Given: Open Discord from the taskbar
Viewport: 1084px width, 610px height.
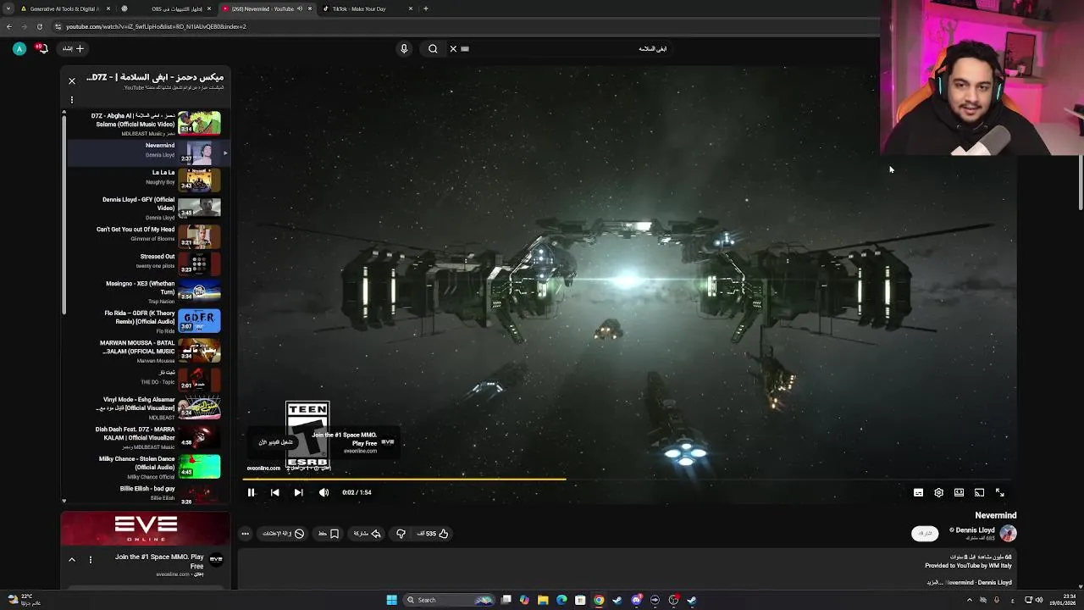Looking at the screenshot, I should pos(636,600).
